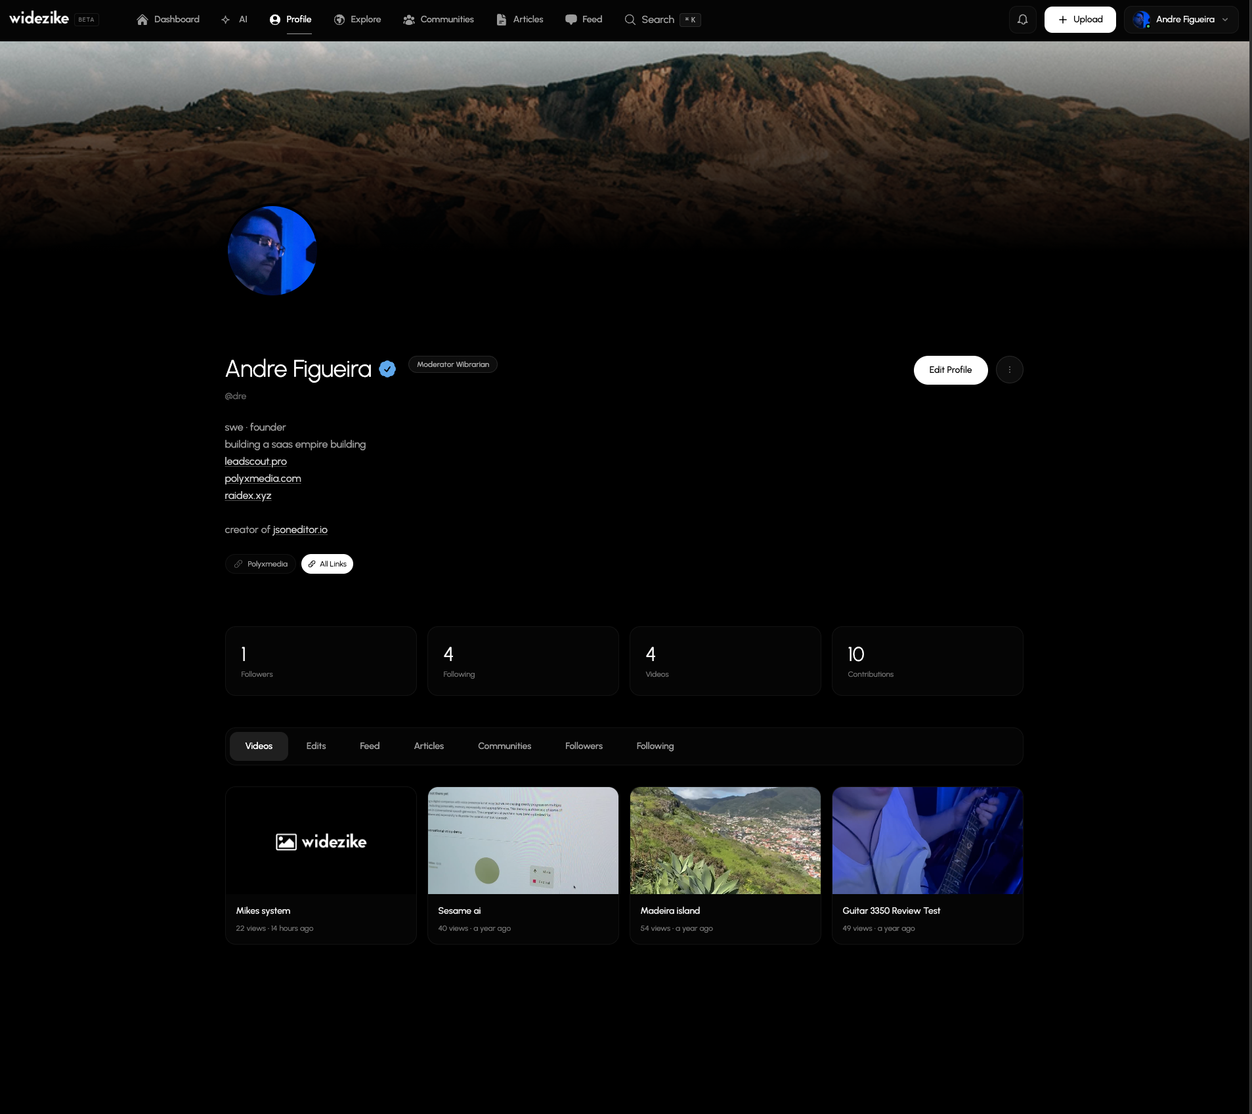1252x1114 pixels.
Task: Click the Edit Profile button
Action: 950,370
